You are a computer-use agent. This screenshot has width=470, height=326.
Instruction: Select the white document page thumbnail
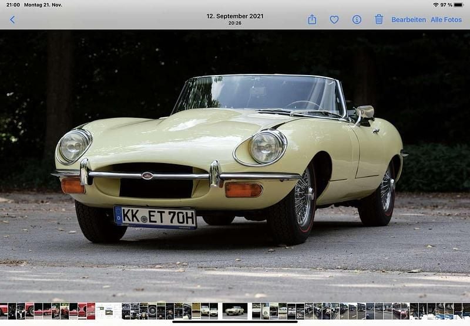click(x=108, y=311)
